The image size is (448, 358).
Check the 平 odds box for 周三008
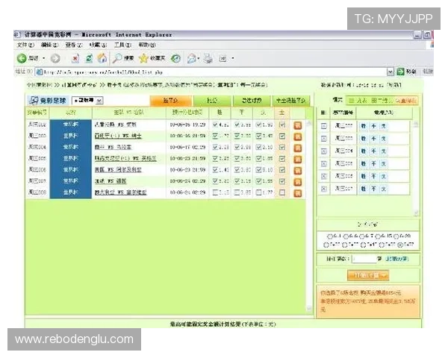click(237, 192)
